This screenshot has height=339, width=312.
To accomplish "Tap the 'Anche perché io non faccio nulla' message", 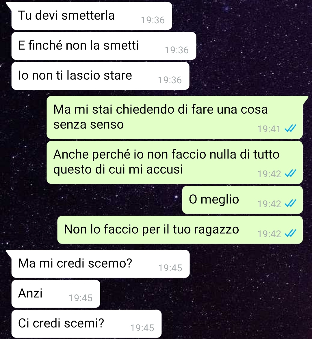I will [x=174, y=162].
